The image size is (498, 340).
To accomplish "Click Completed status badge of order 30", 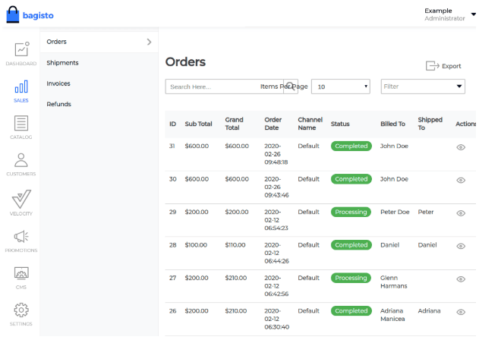I will (x=351, y=179).
